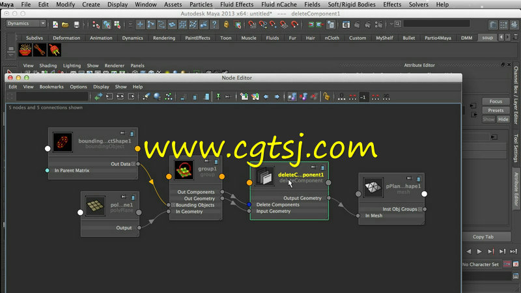Image resolution: width=521 pixels, height=293 pixels.
Task: Switch to the Partio4Maya shelf tab
Action: click(438, 38)
